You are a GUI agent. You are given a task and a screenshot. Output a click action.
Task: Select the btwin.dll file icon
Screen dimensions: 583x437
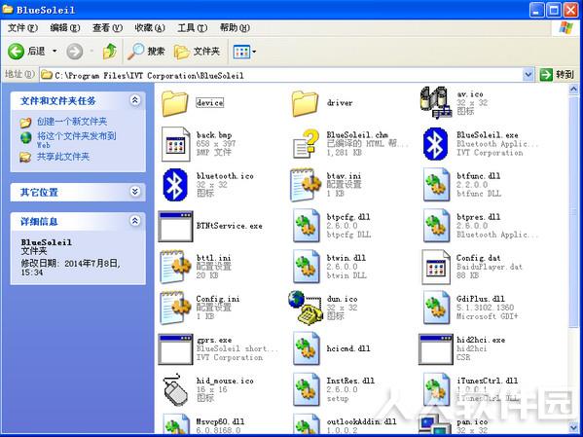click(307, 267)
